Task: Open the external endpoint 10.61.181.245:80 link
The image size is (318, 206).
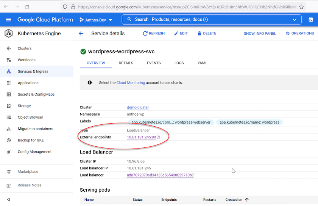Action: [x=141, y=137]
